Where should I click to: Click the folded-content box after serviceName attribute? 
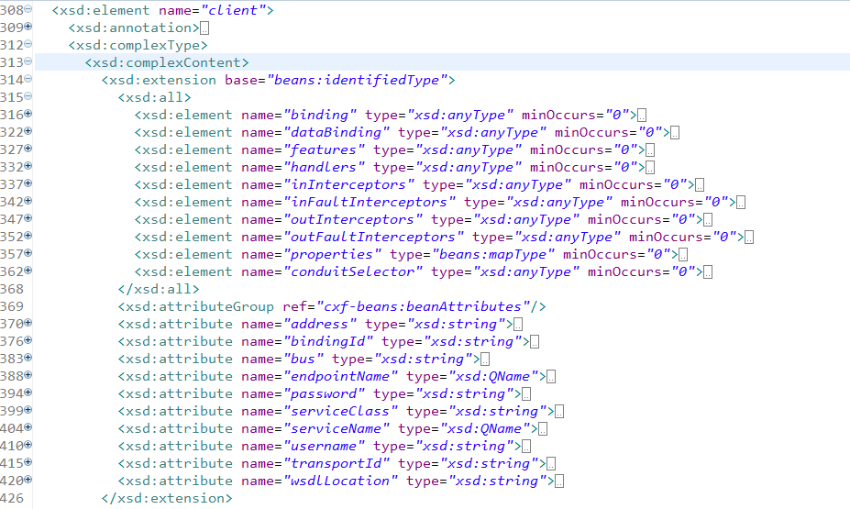click(x=543, y=429)
